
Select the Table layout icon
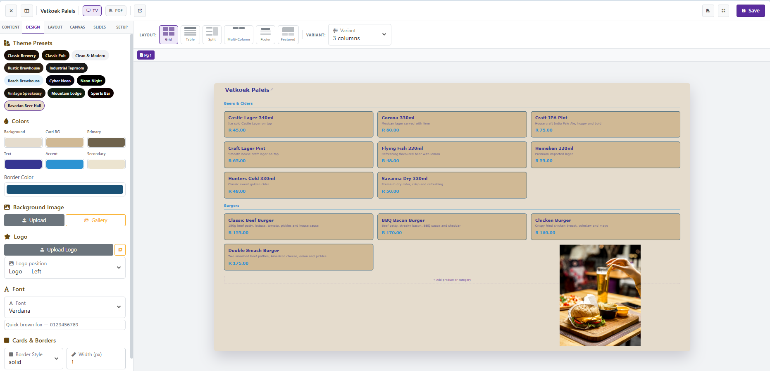(x=190, y=35)
